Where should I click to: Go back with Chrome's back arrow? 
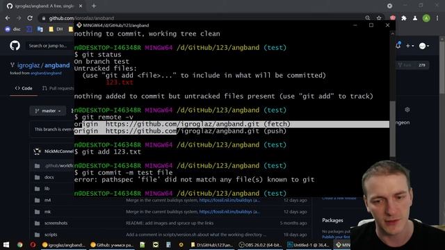(8, 18)
